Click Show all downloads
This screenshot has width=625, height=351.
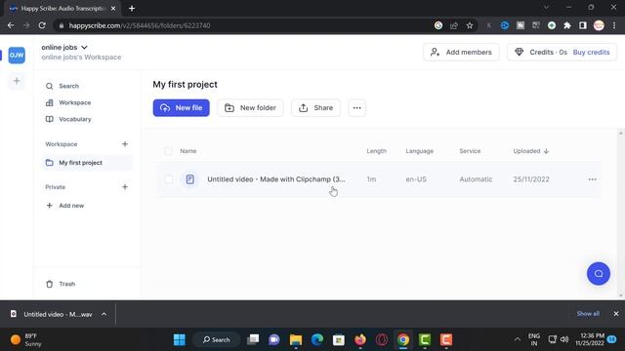(x=588, y=314)
